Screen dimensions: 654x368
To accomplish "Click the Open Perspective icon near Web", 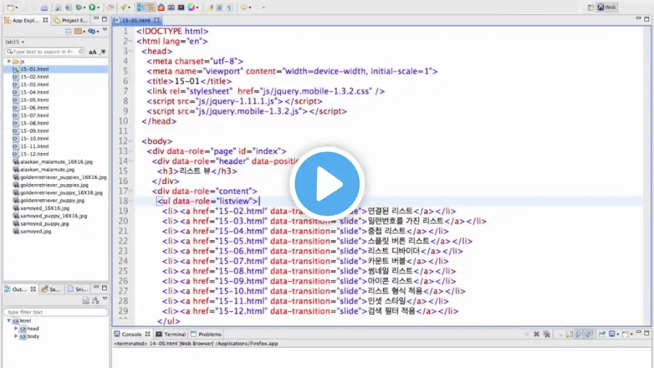I will [591, 7].
